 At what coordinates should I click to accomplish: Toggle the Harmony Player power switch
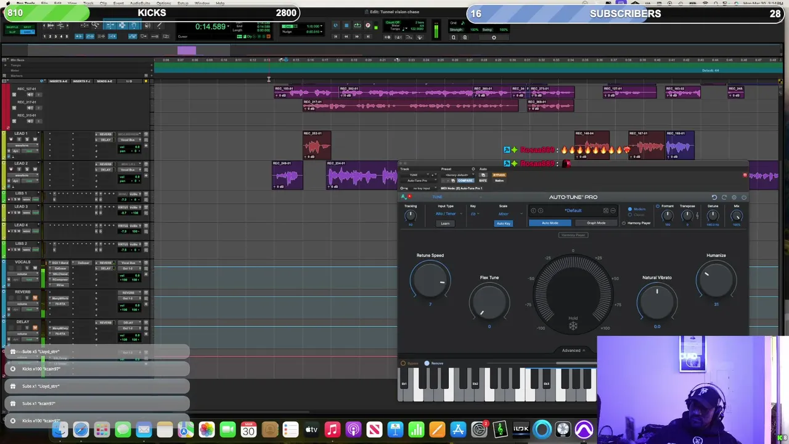pos(624,223)
